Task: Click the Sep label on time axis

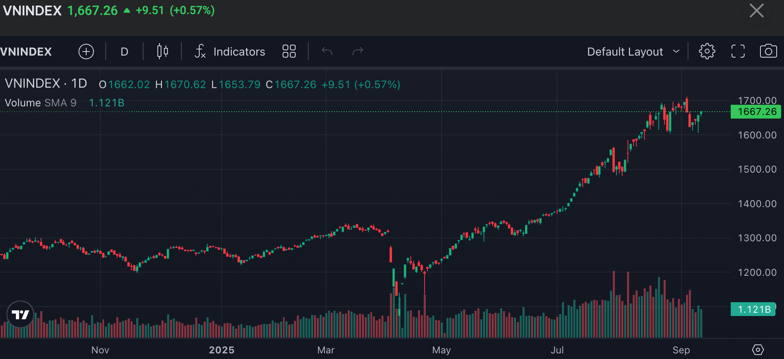Action: click(x=681, y=350)
